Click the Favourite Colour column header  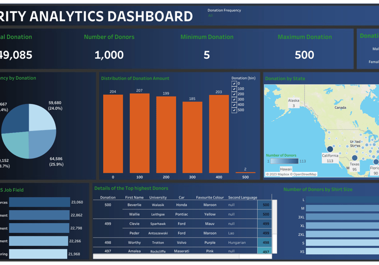[x=210, y=198]
